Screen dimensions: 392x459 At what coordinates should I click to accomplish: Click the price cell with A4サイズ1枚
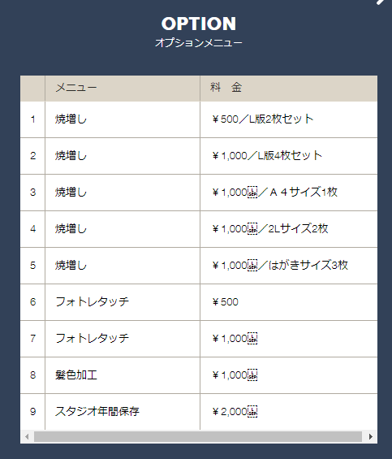[288, 193]
